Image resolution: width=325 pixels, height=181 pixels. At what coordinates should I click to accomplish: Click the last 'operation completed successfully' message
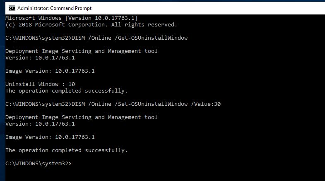coord(66,150)
